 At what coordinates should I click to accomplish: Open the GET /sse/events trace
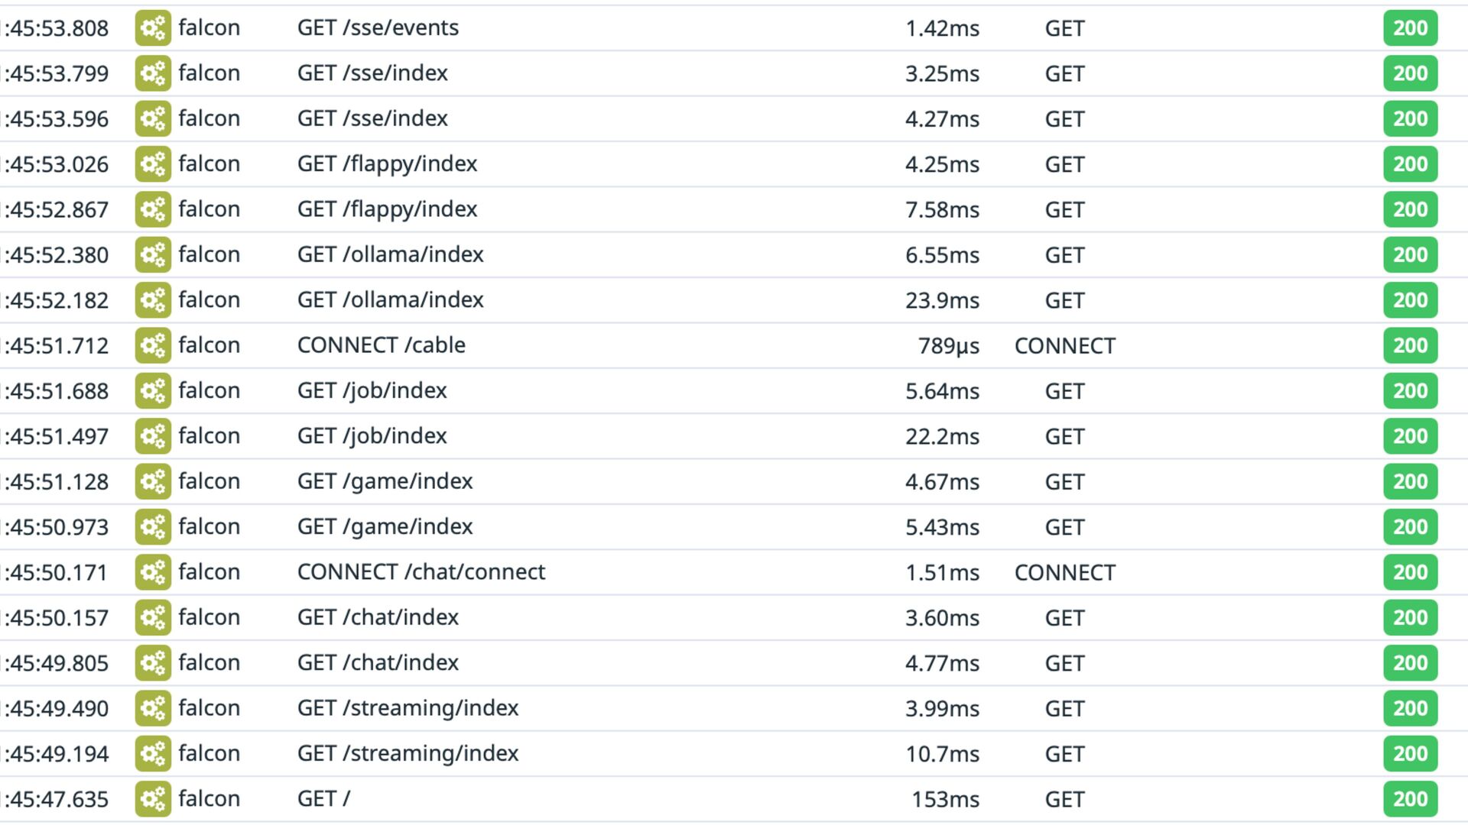378,28
